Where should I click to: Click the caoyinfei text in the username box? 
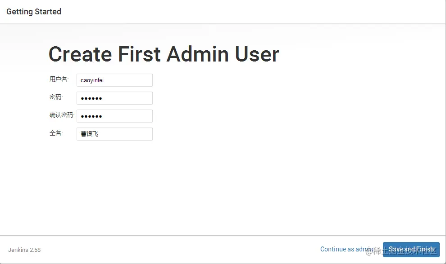(92, 80)
